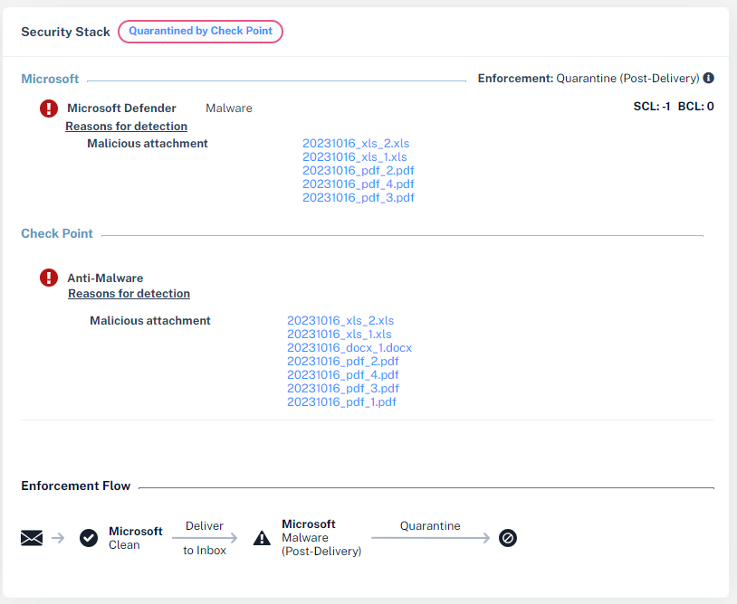Click the Microsoft Clean checkmark icon
The width and height of the screenshot is (737, 604).
click(89, 538)
